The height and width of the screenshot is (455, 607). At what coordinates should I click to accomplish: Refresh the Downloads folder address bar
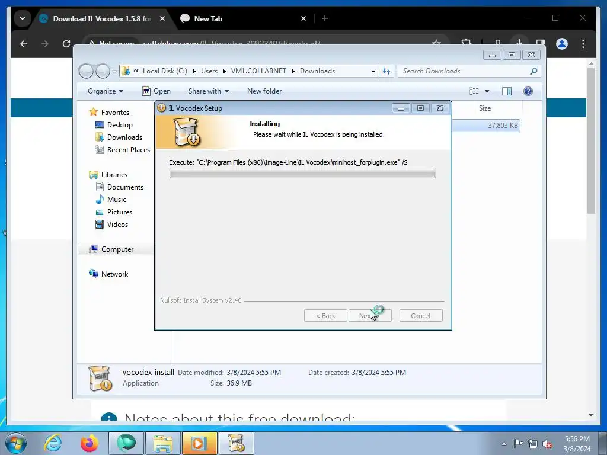(386, 71)
